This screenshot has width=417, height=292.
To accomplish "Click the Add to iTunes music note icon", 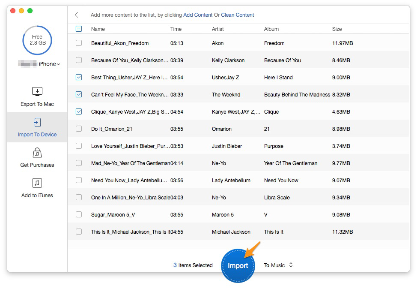I will pyautogui.click(x=37, y=183).
